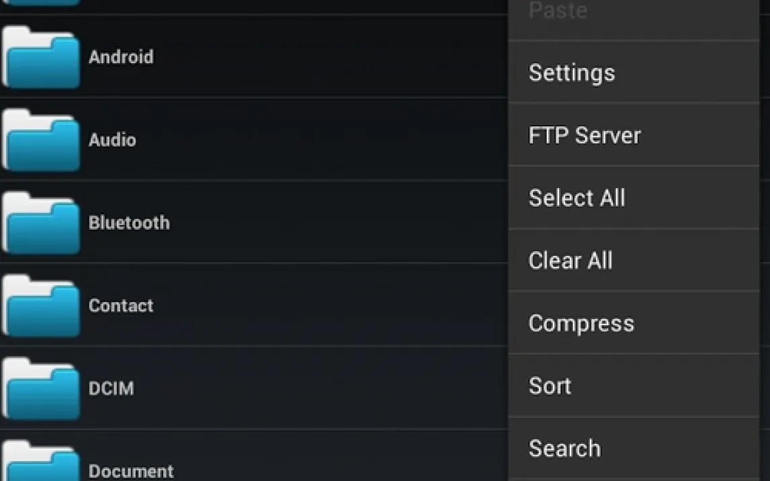The height and width of the screenshot is (481, 770).
Task: Select the Contact text label
Action: [x=121, y=306]
